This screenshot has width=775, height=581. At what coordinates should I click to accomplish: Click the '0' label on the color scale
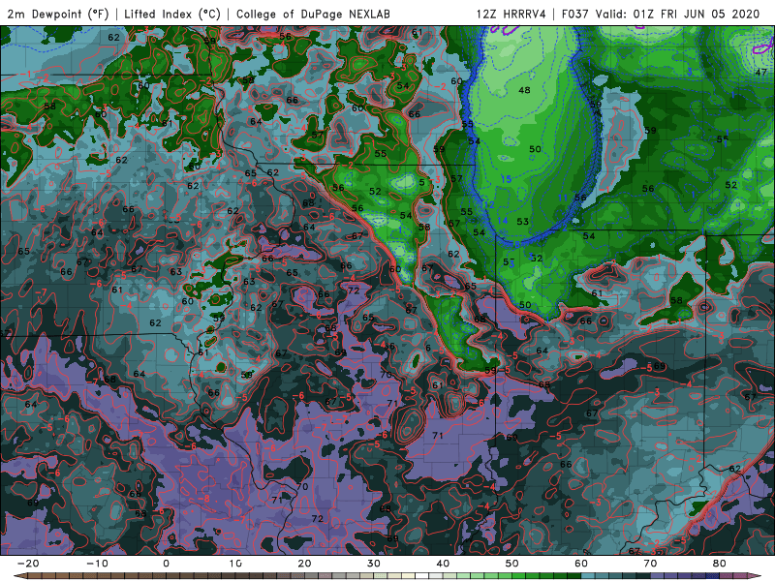[x=166, y=564]
